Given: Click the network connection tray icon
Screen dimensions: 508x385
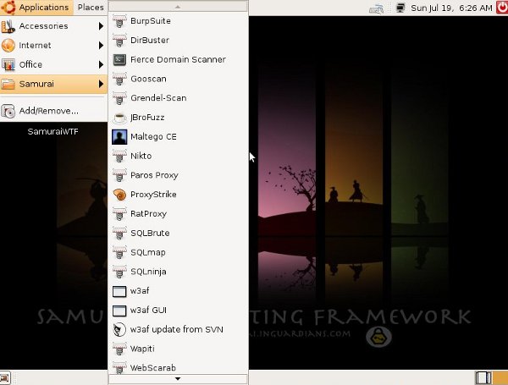Looking at the screenshot, I should click(x=400, y=8).
